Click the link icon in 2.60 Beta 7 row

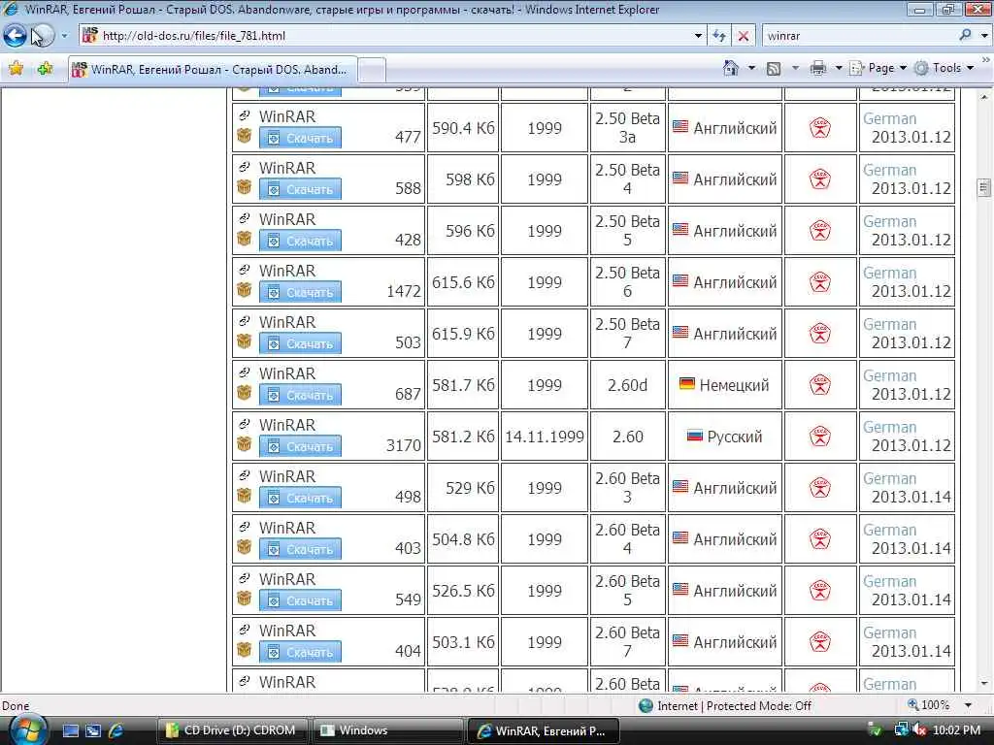pos(244,629)
